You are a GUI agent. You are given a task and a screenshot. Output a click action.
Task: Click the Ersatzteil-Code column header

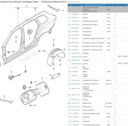point(76,5)
